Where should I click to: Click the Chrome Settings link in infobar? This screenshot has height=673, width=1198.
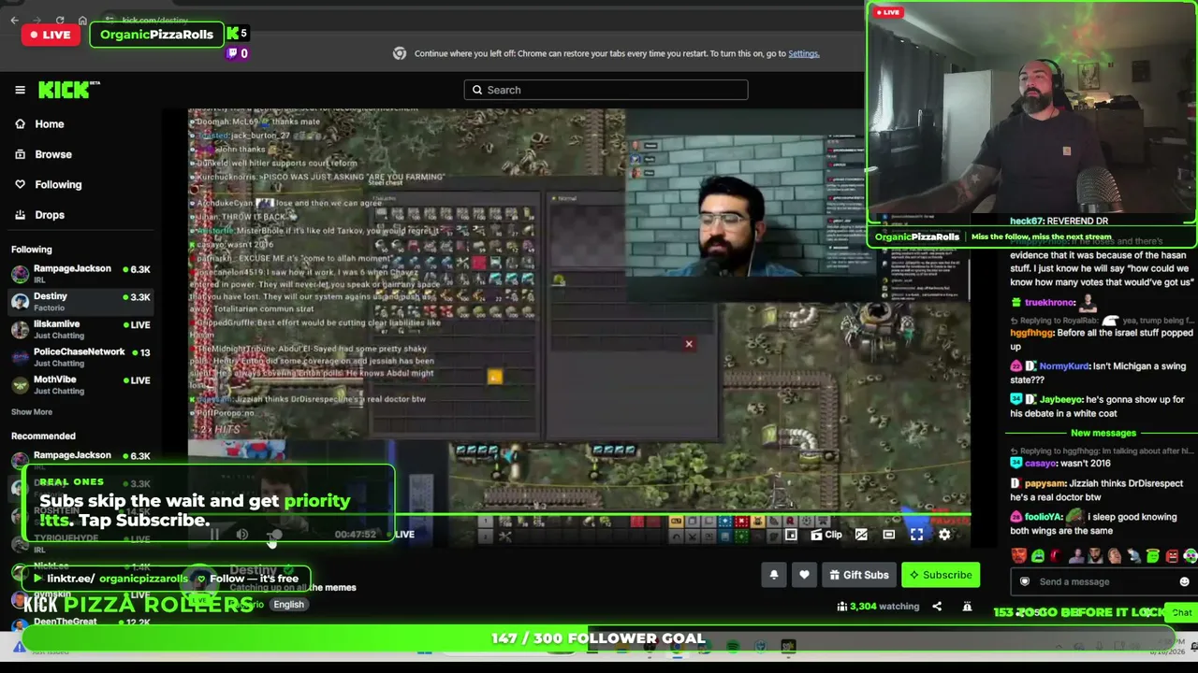click(x=804, y=53)
